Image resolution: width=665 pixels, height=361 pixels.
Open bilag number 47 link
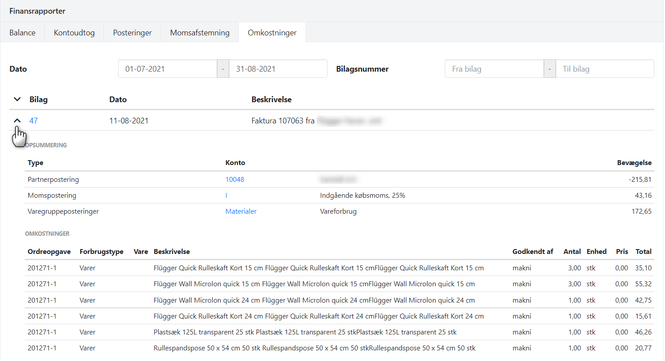[x=34, y=121]
